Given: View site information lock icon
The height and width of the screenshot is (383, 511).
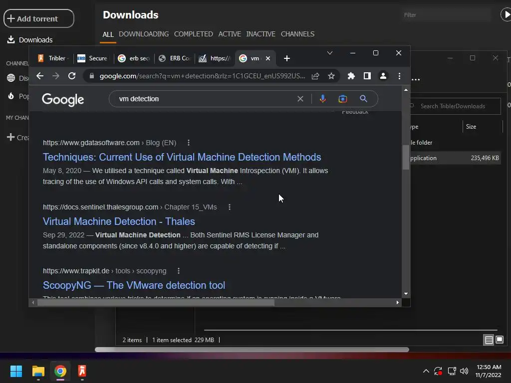Looking at the screenshot, I should [x=92, y=76].
